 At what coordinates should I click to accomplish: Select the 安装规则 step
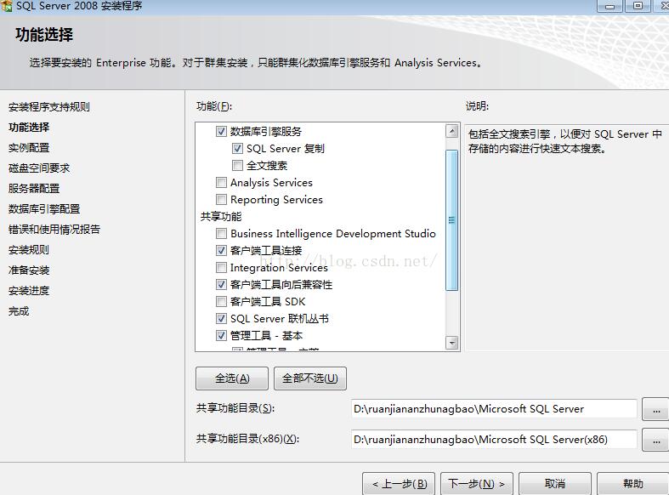[x=29, y=250]
